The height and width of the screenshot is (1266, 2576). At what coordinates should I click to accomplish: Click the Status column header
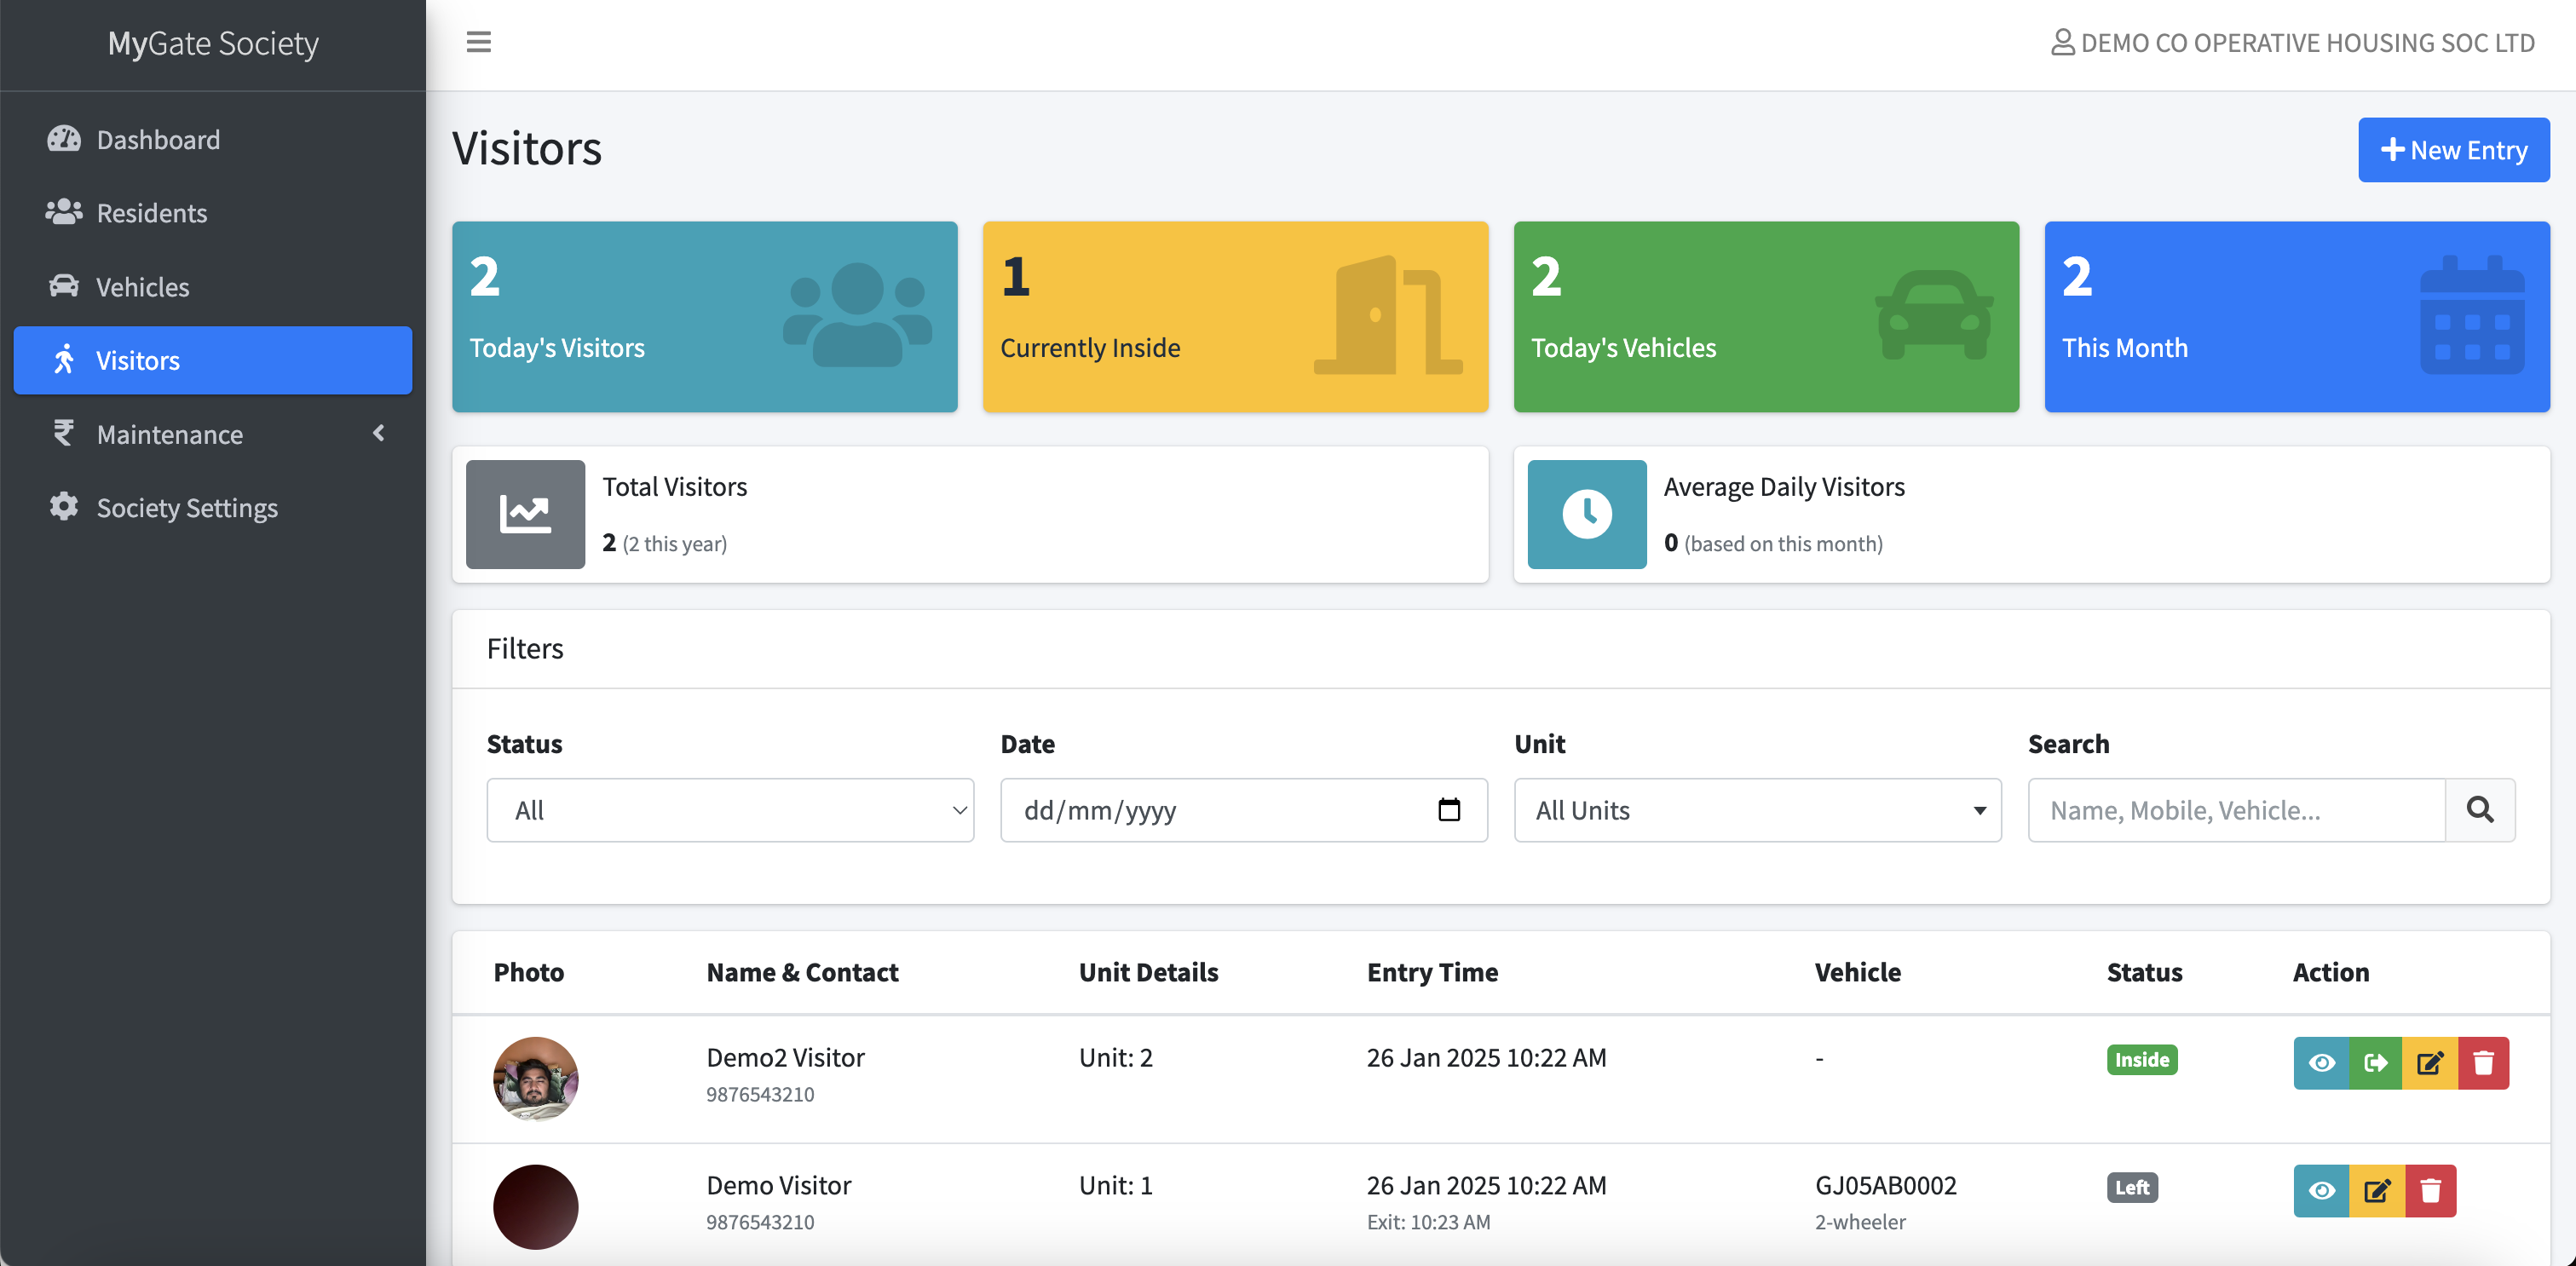[x=2144, y=971]
